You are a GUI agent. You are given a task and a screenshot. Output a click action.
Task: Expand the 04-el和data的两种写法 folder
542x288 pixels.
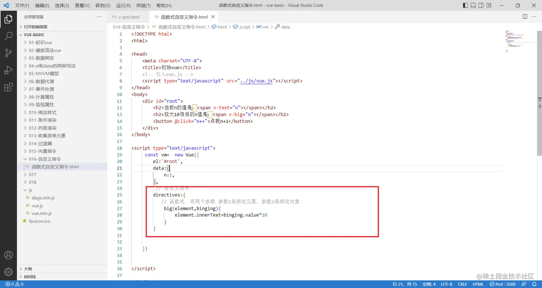click(62, 66)
